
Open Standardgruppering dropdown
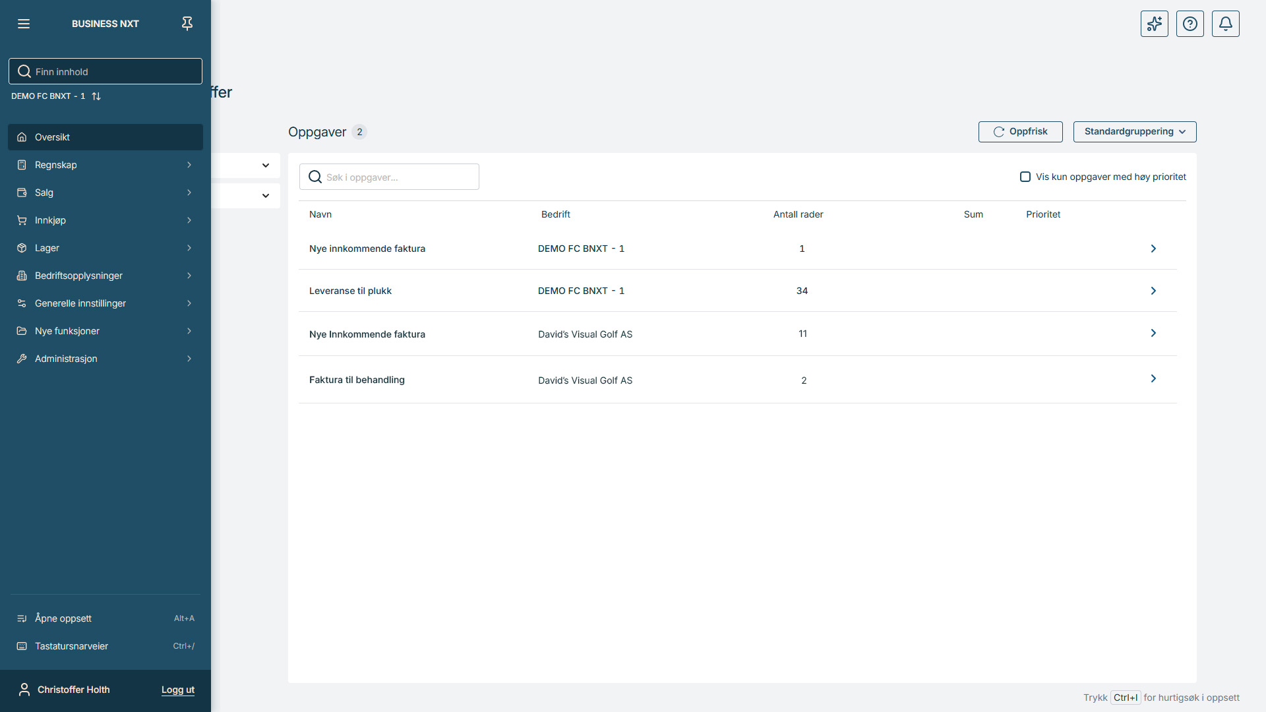[x=1134, y=132]
